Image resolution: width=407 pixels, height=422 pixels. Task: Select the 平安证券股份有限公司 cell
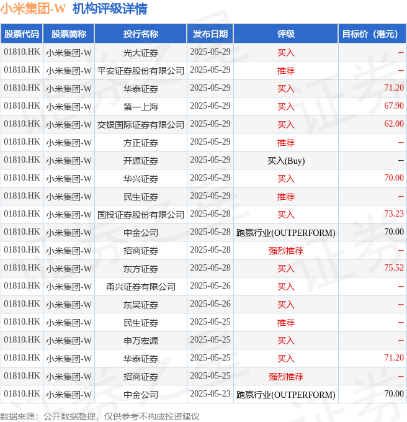point(141,71)
